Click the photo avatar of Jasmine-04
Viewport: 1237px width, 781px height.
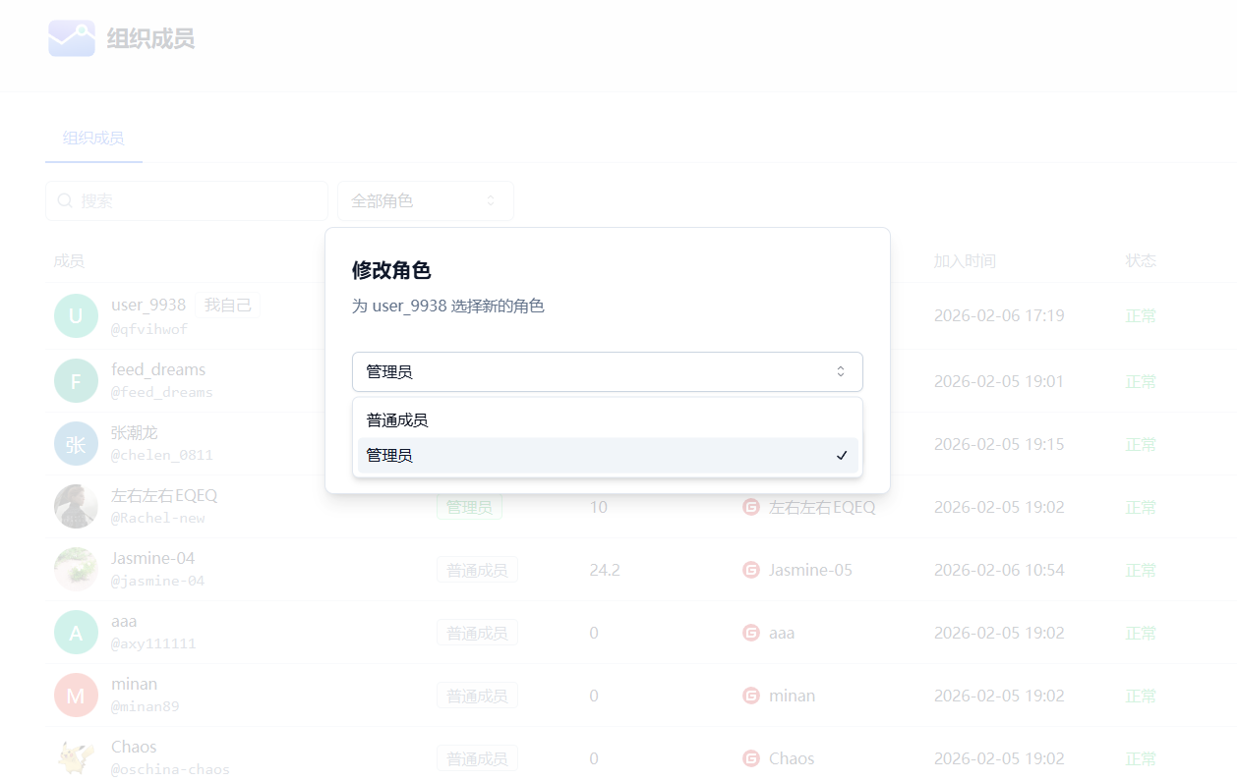tap(76, 569)
